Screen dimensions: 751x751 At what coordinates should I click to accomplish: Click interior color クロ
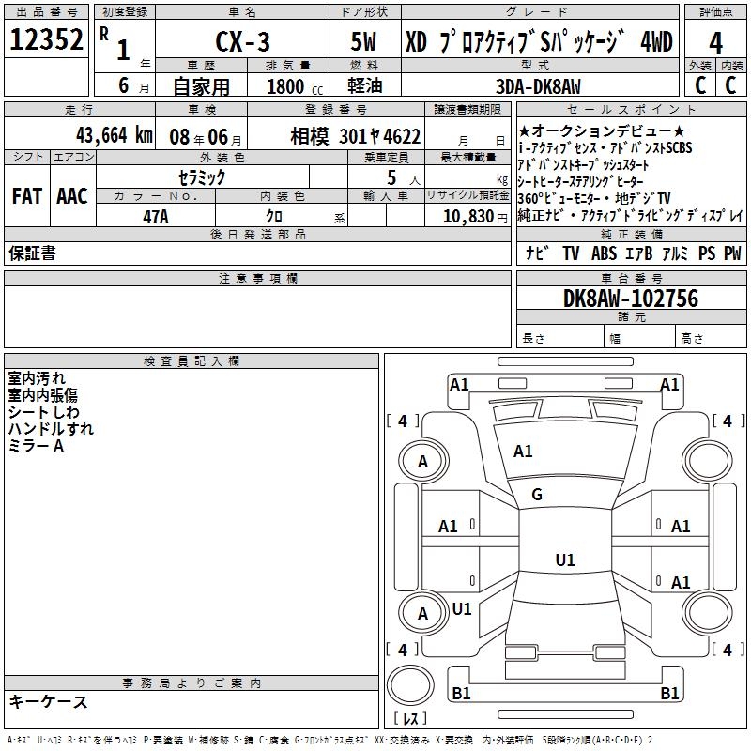[x=274, y=216]
